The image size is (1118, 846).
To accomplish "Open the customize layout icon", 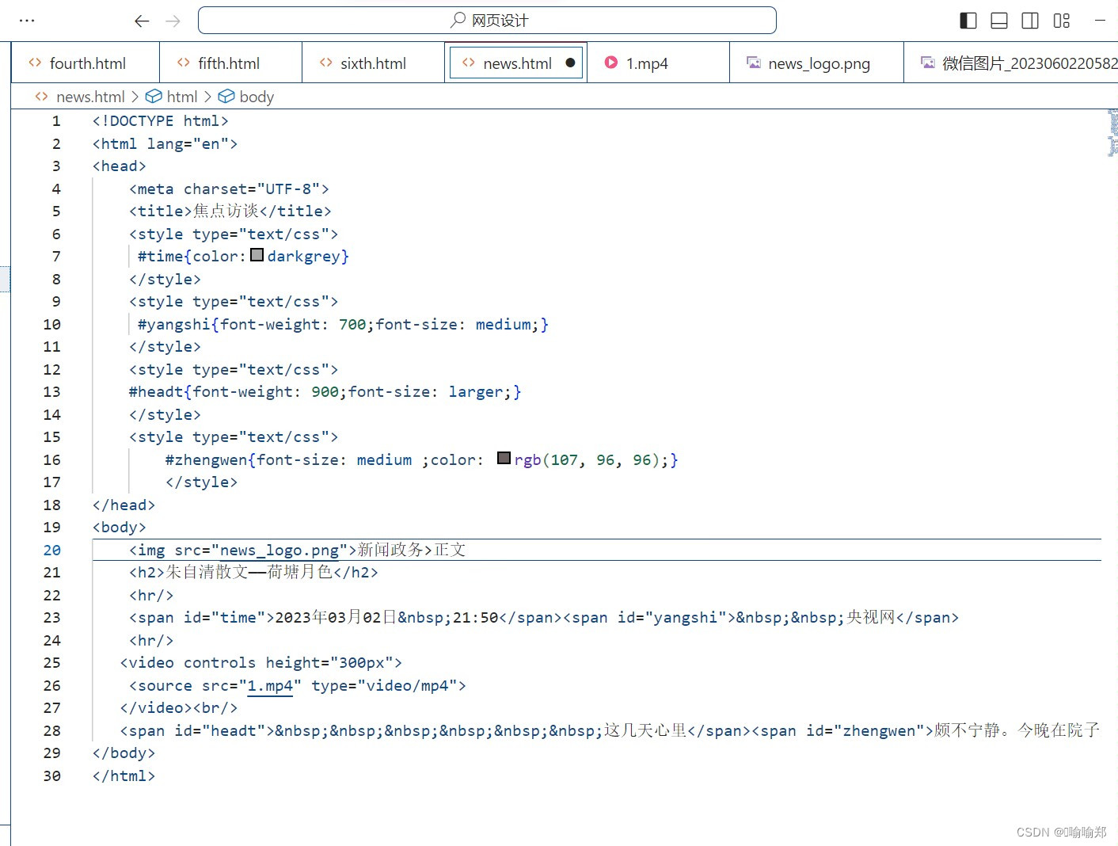I will 1062,21.
